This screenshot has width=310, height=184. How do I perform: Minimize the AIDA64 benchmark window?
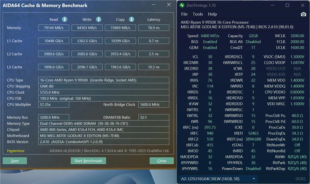(153, 5)
